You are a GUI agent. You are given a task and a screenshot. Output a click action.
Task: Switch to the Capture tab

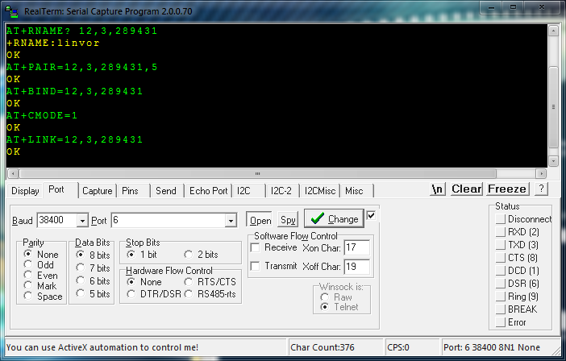point(97,191)
